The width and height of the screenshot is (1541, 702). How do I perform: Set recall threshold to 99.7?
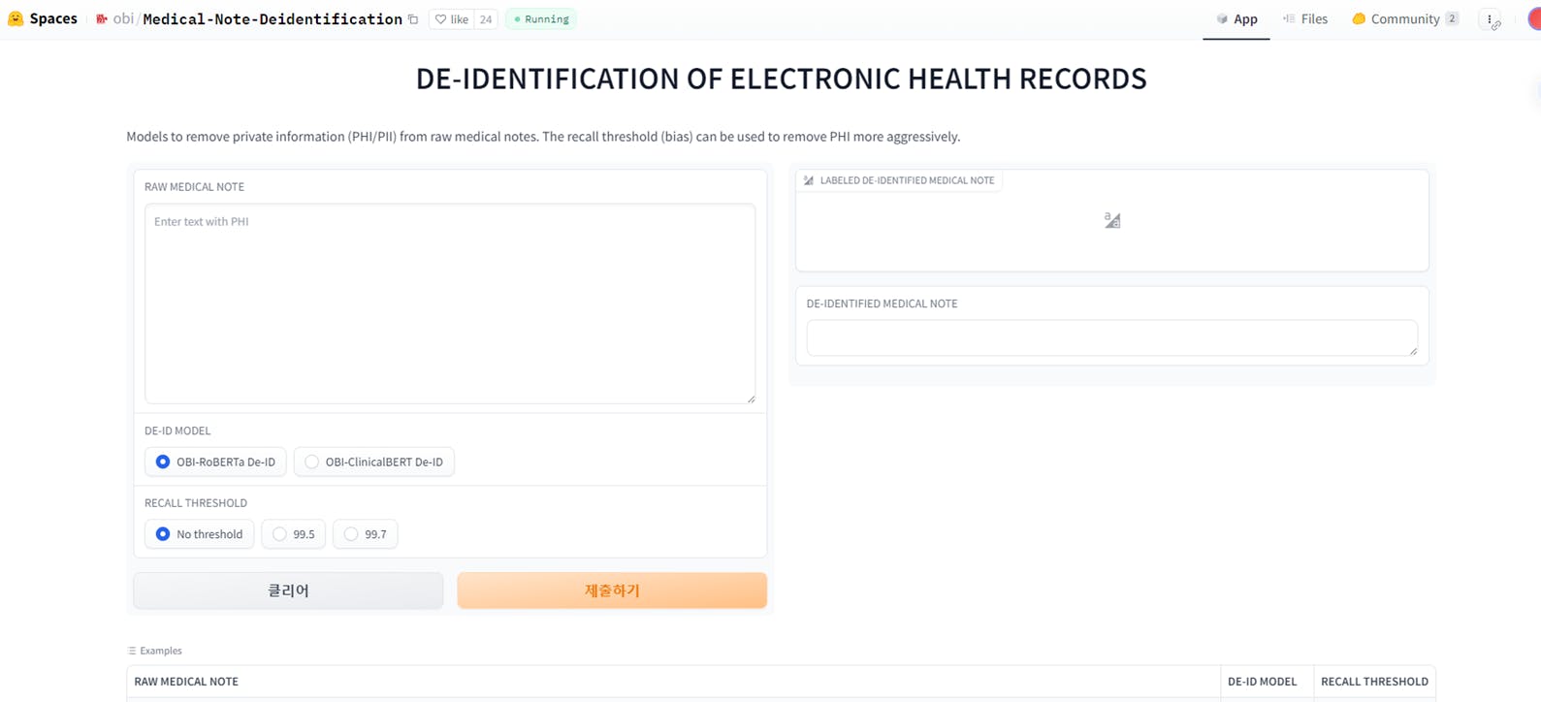point(366,534)
